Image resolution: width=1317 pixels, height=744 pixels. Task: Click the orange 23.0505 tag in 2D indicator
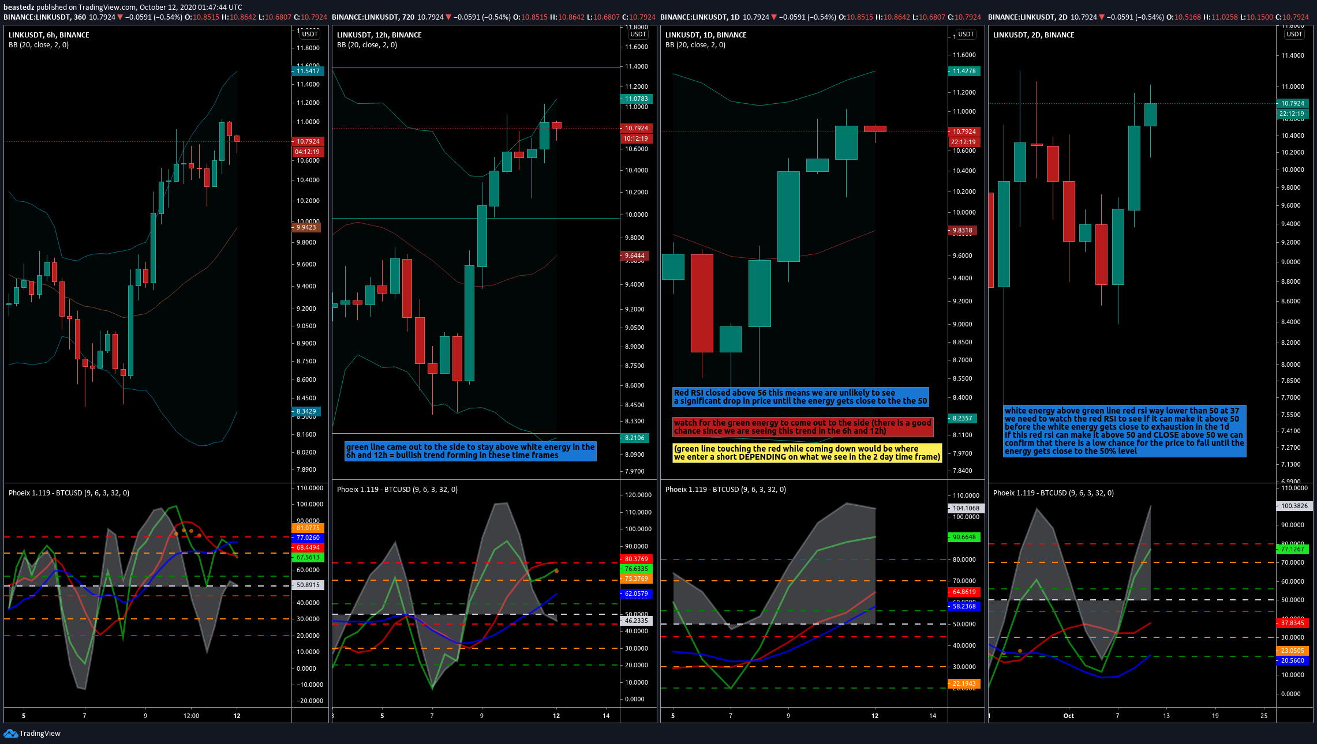click(x=1293, y=651)
